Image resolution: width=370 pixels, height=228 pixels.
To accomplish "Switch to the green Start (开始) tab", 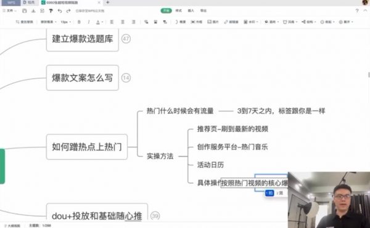I will point(166,10).
